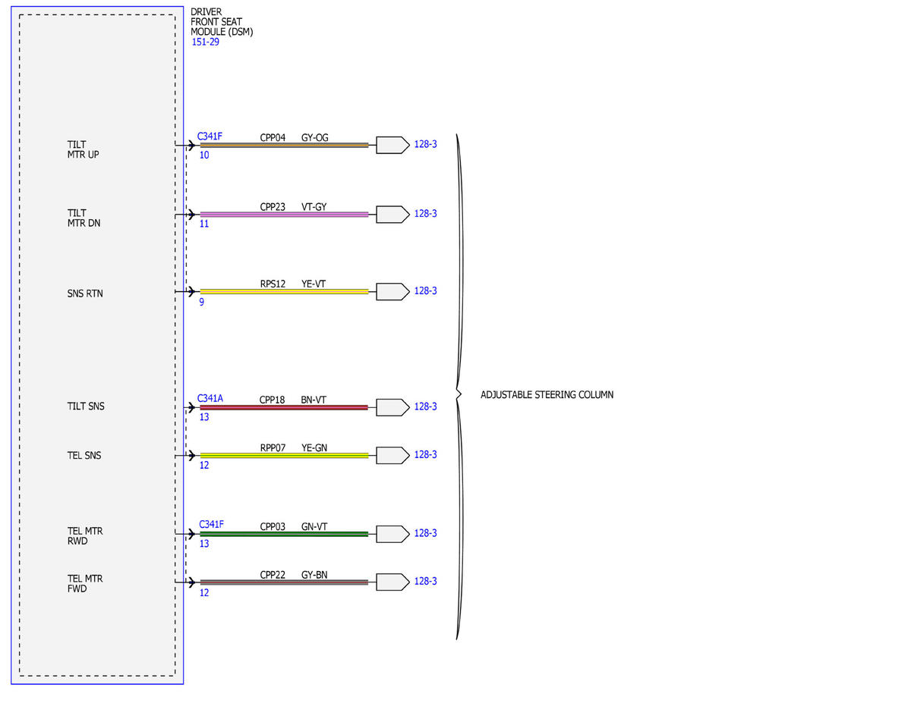Click the off-page arrow for CPP22 wire

pos(392,582)
